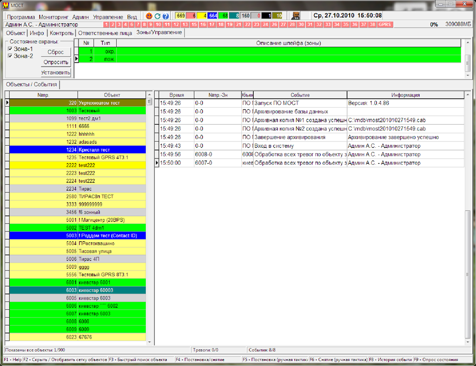Select the zone row number 2 пож.
476x366 pixels.
pyautogui.click(x=270, y=59)
